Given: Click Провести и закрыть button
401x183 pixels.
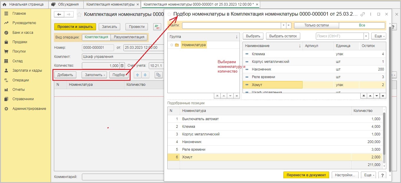Looking at the screenshot, I should (x=75, y=27).
